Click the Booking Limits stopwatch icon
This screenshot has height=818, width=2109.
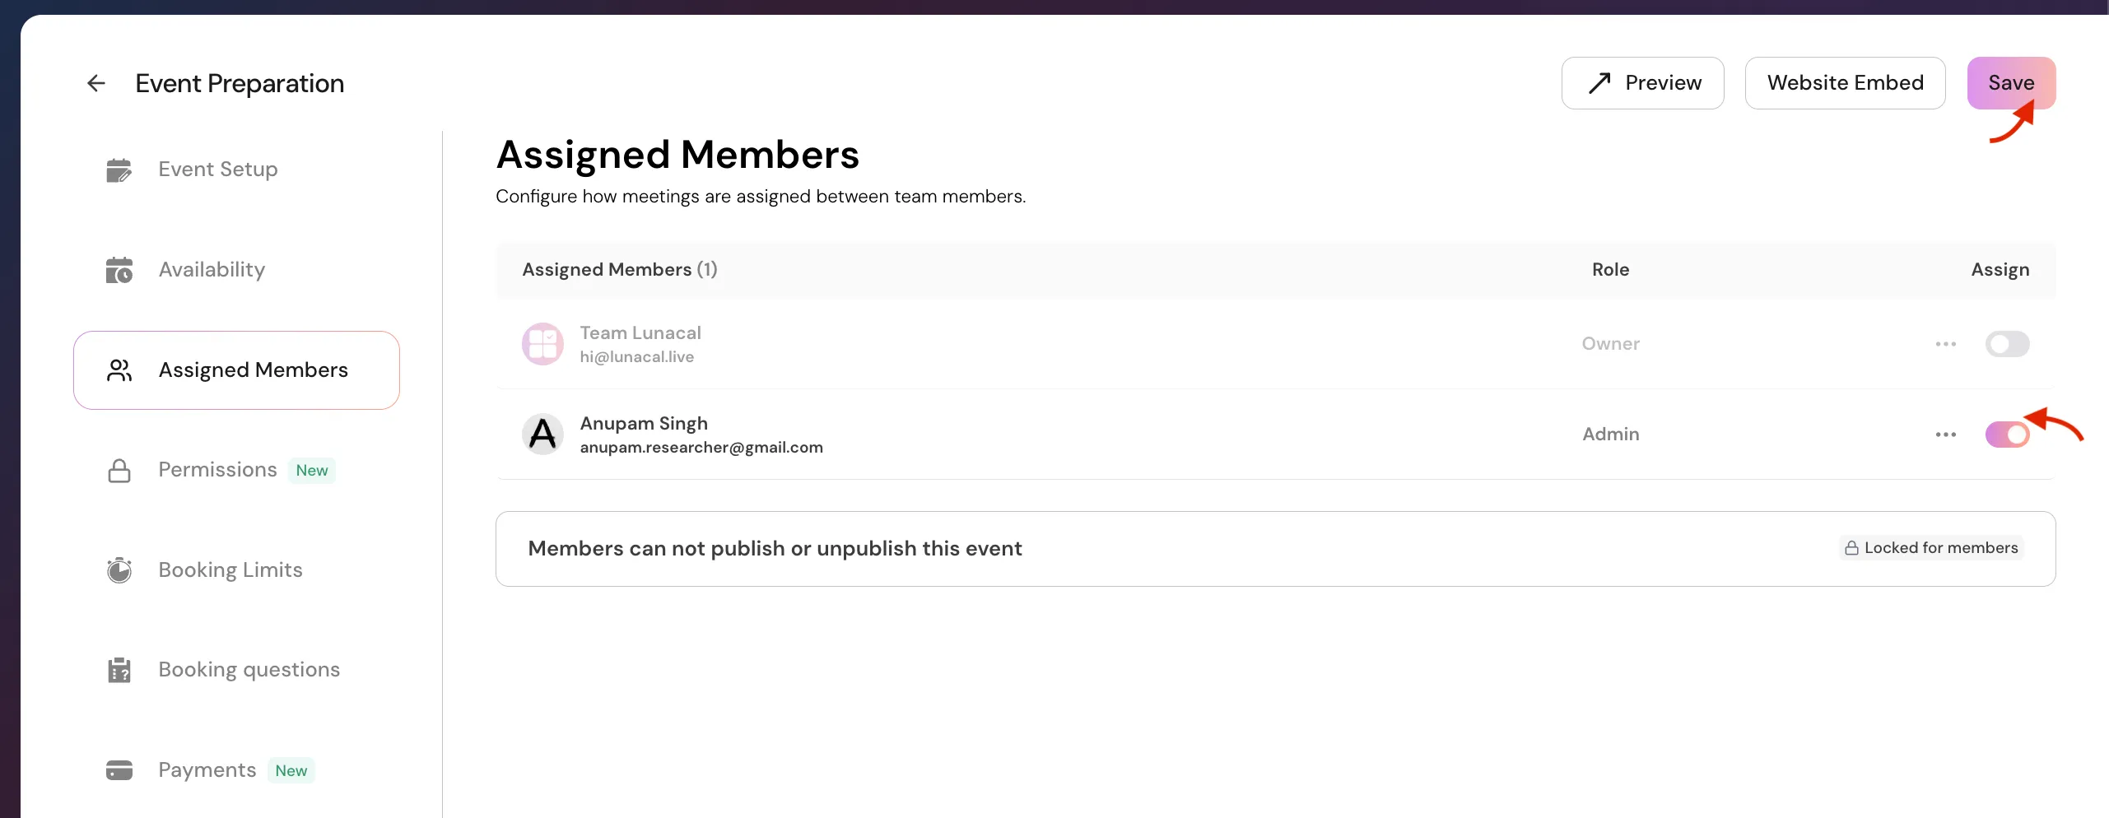[x=119, y=570]
